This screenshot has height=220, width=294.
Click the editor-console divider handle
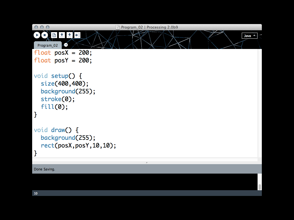click(147, 162)
